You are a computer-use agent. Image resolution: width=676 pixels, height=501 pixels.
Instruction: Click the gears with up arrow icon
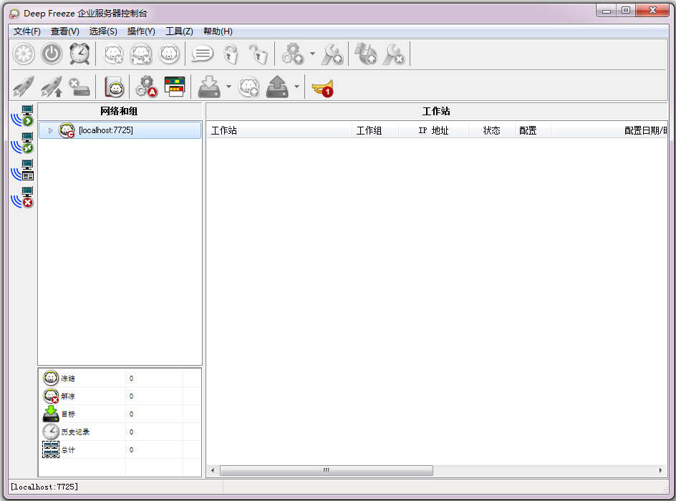click(x=293, y=54)
